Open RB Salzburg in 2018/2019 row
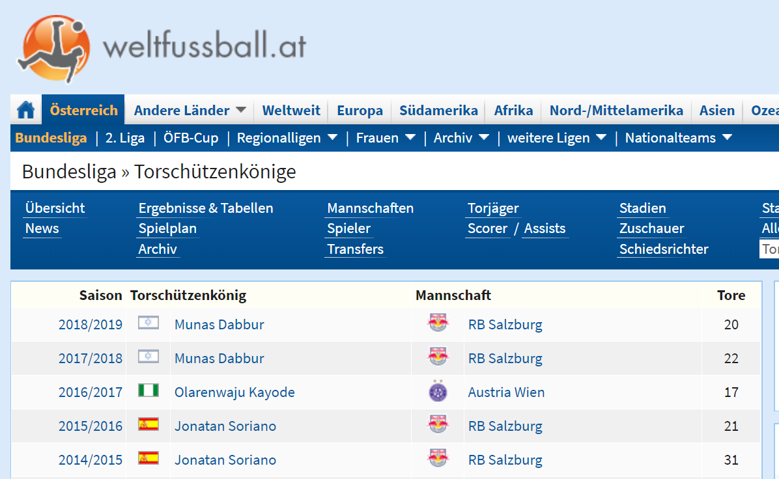Screen dimensions: 779x479 pyautogui.click(x=505, y=325)
